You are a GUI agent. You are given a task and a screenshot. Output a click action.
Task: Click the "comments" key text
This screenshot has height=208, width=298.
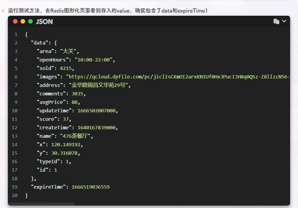pos(51,94)
